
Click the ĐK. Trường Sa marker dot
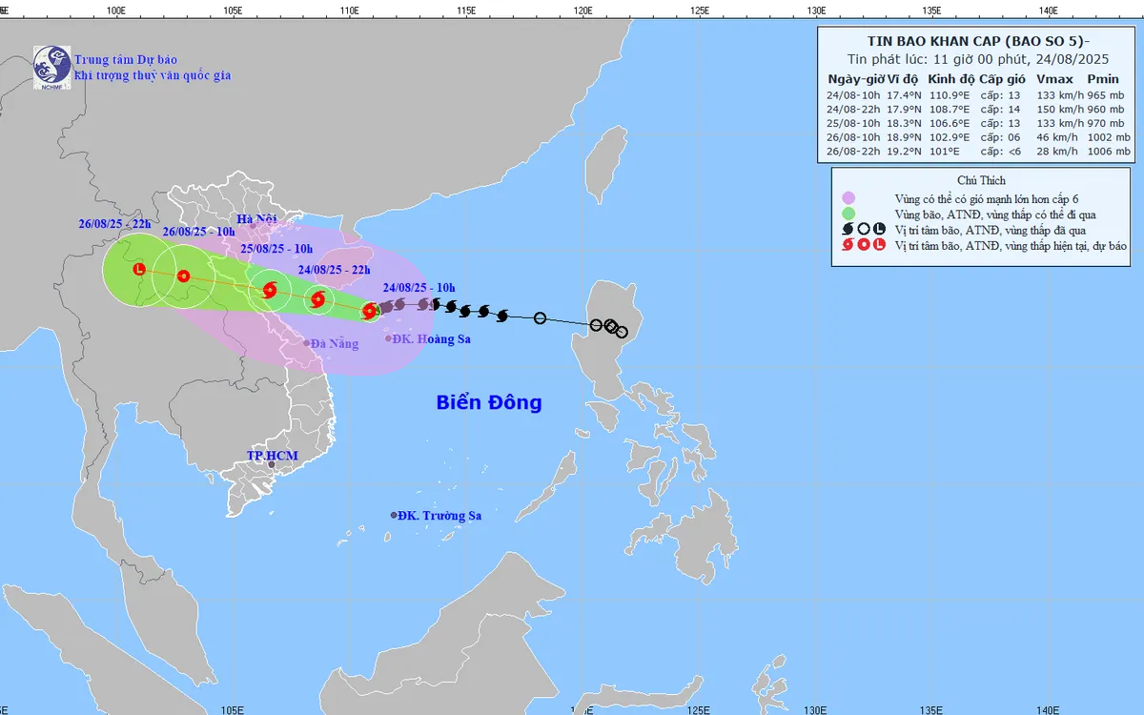pyautogui.click(x=394, y=516)
